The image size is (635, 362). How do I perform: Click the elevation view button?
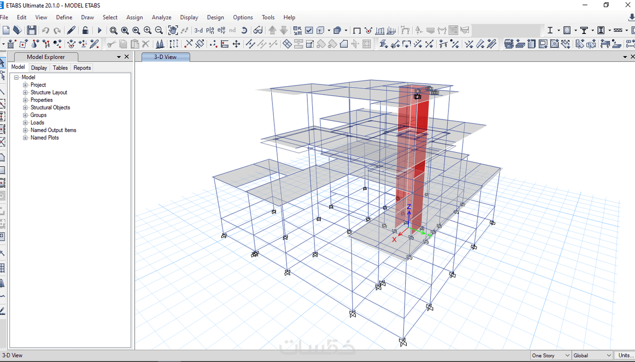[222, 31]
